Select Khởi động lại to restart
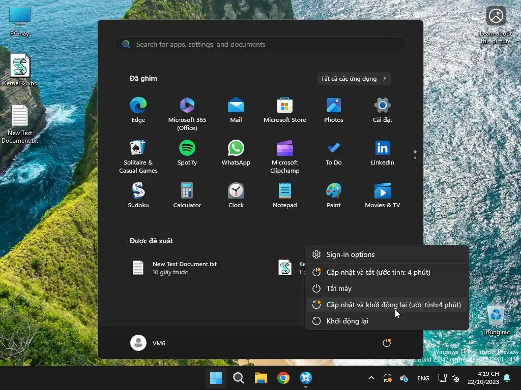Viewport: 521px width, 390px height. coord(387,321)
